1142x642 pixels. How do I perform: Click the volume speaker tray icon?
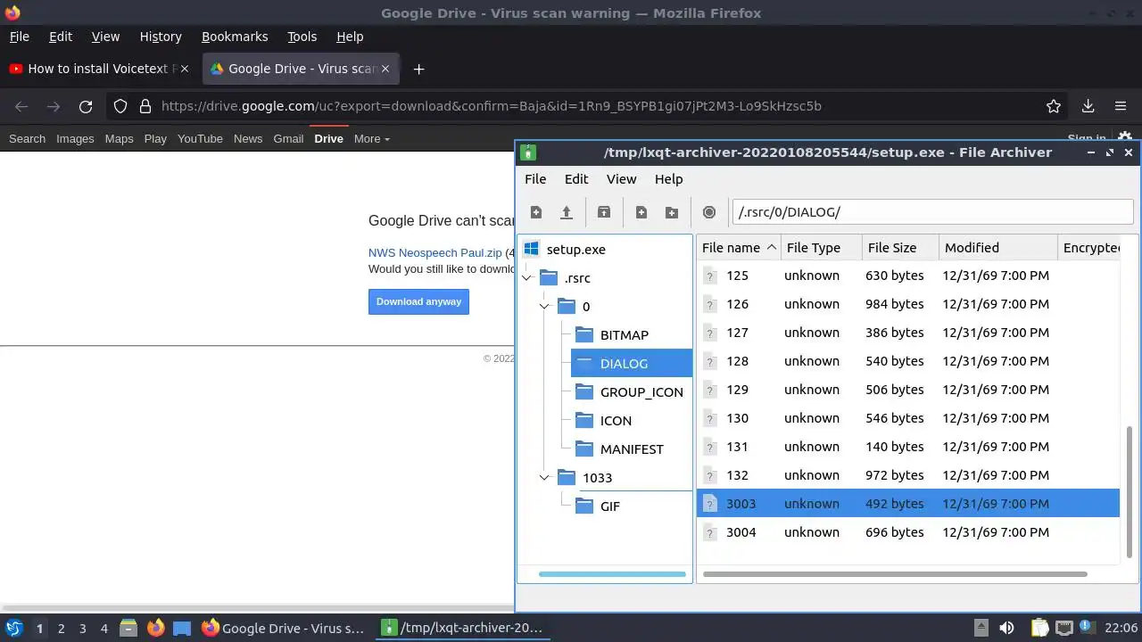coord(1006,628)
